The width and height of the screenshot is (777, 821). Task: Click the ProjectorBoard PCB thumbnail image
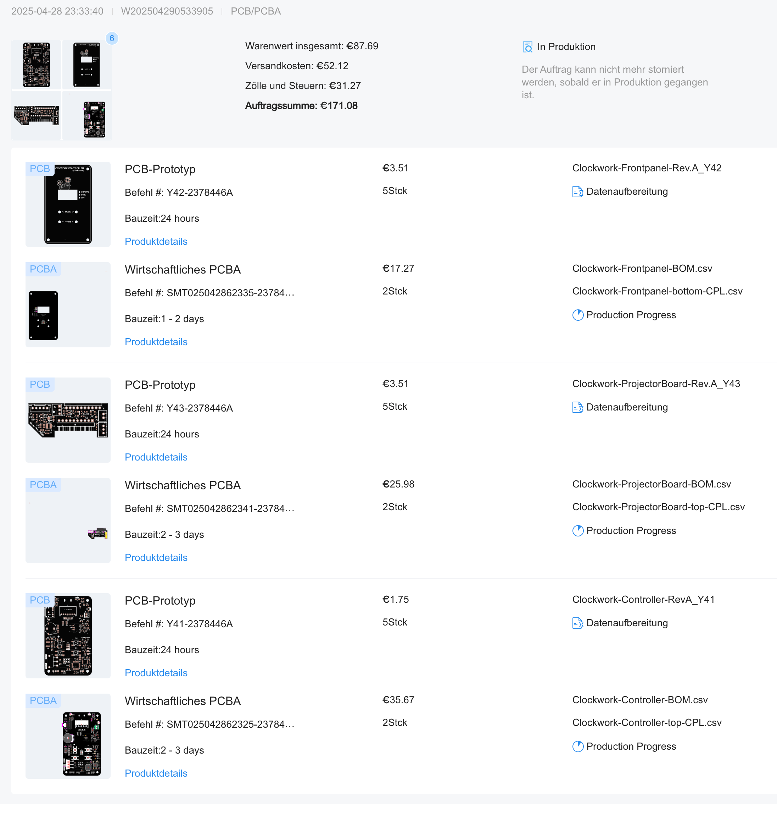[x=68, y=420]
